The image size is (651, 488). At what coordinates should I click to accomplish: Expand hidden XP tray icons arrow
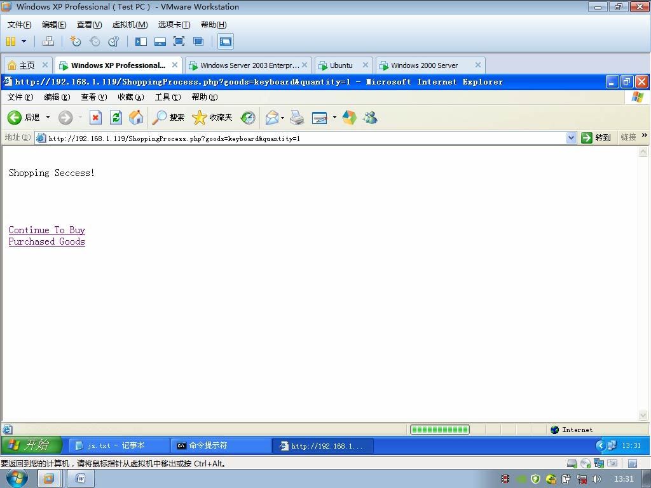pyautogui.click(x=600, y=445)
